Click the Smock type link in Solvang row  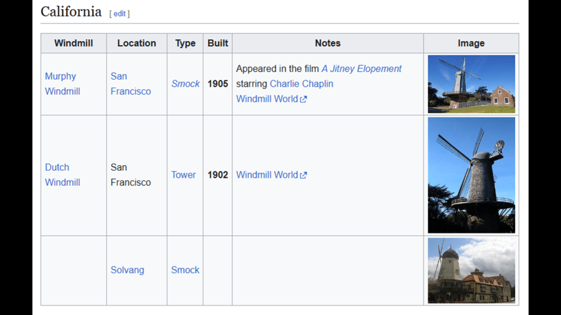pyautogui.click(x=185, y=270)
